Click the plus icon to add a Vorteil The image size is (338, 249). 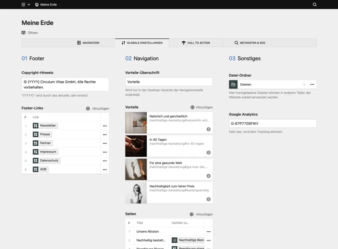(x=194, y=107)
